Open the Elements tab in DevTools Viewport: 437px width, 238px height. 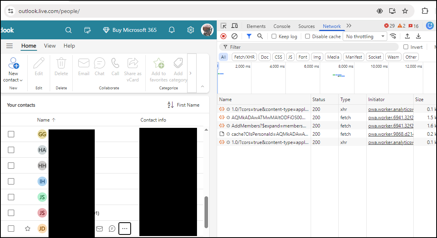(256, 26)
